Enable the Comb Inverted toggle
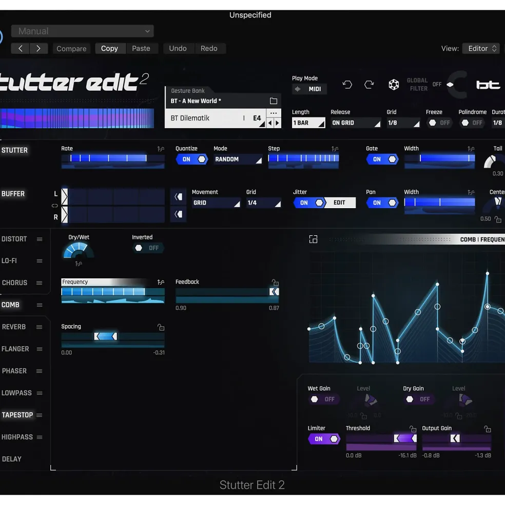 pos(148,248)
